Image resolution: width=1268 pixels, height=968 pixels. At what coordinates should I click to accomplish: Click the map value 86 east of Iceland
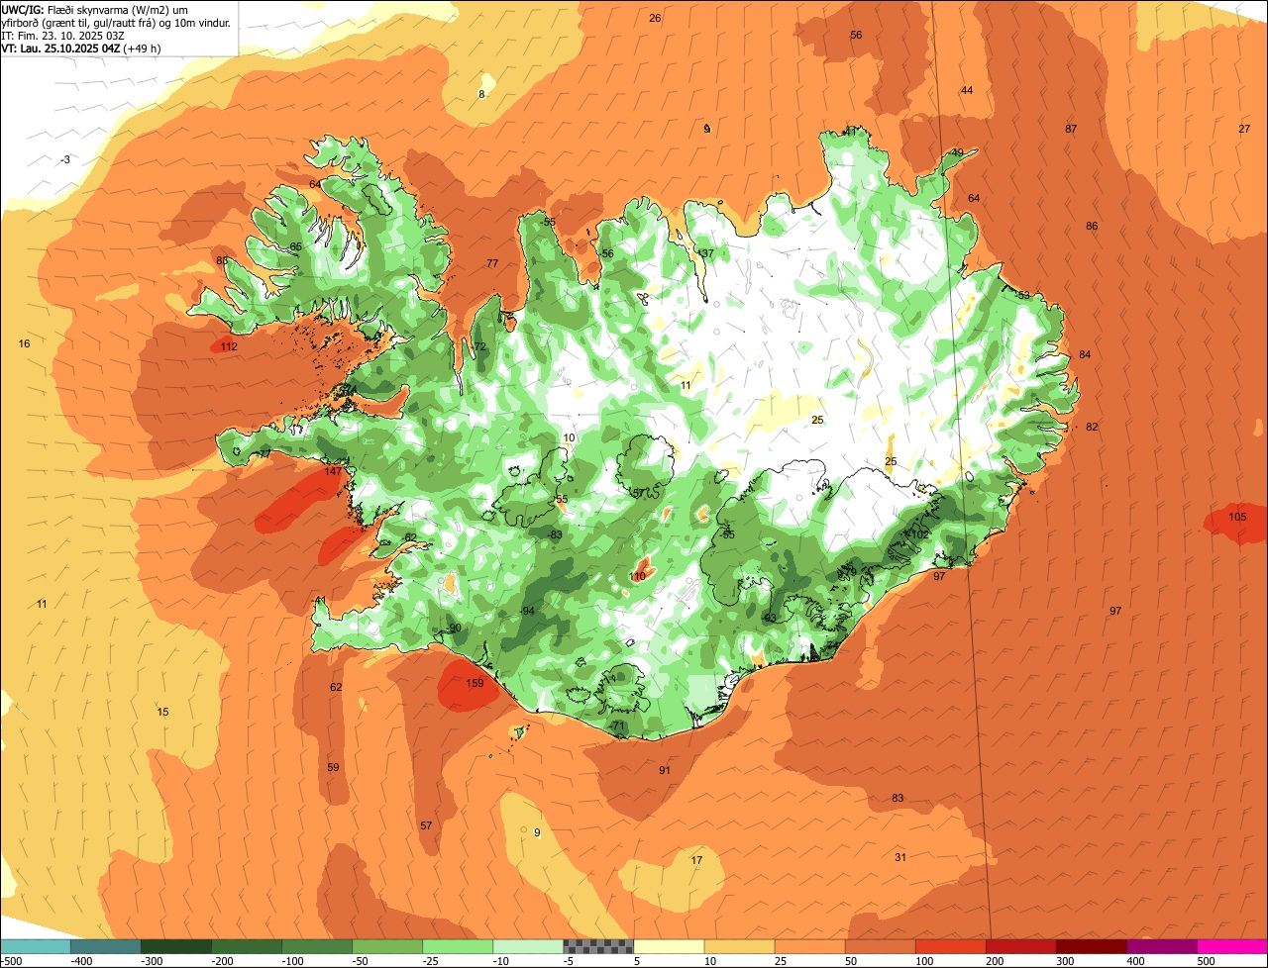coord(1092,226)
